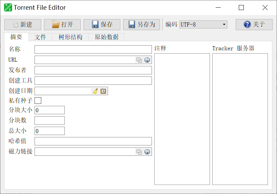Close the Torrent File Editor window
The width and height of the screenshot is (277, 194).
[265, 8]
